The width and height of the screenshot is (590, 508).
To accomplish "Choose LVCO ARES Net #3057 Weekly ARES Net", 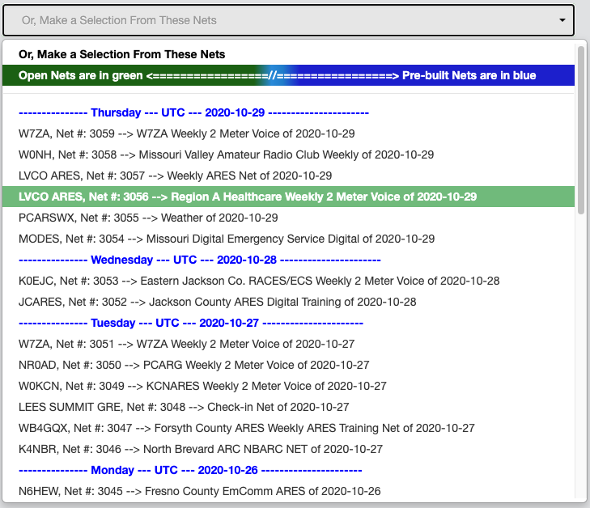I will [x=288, y=176].
